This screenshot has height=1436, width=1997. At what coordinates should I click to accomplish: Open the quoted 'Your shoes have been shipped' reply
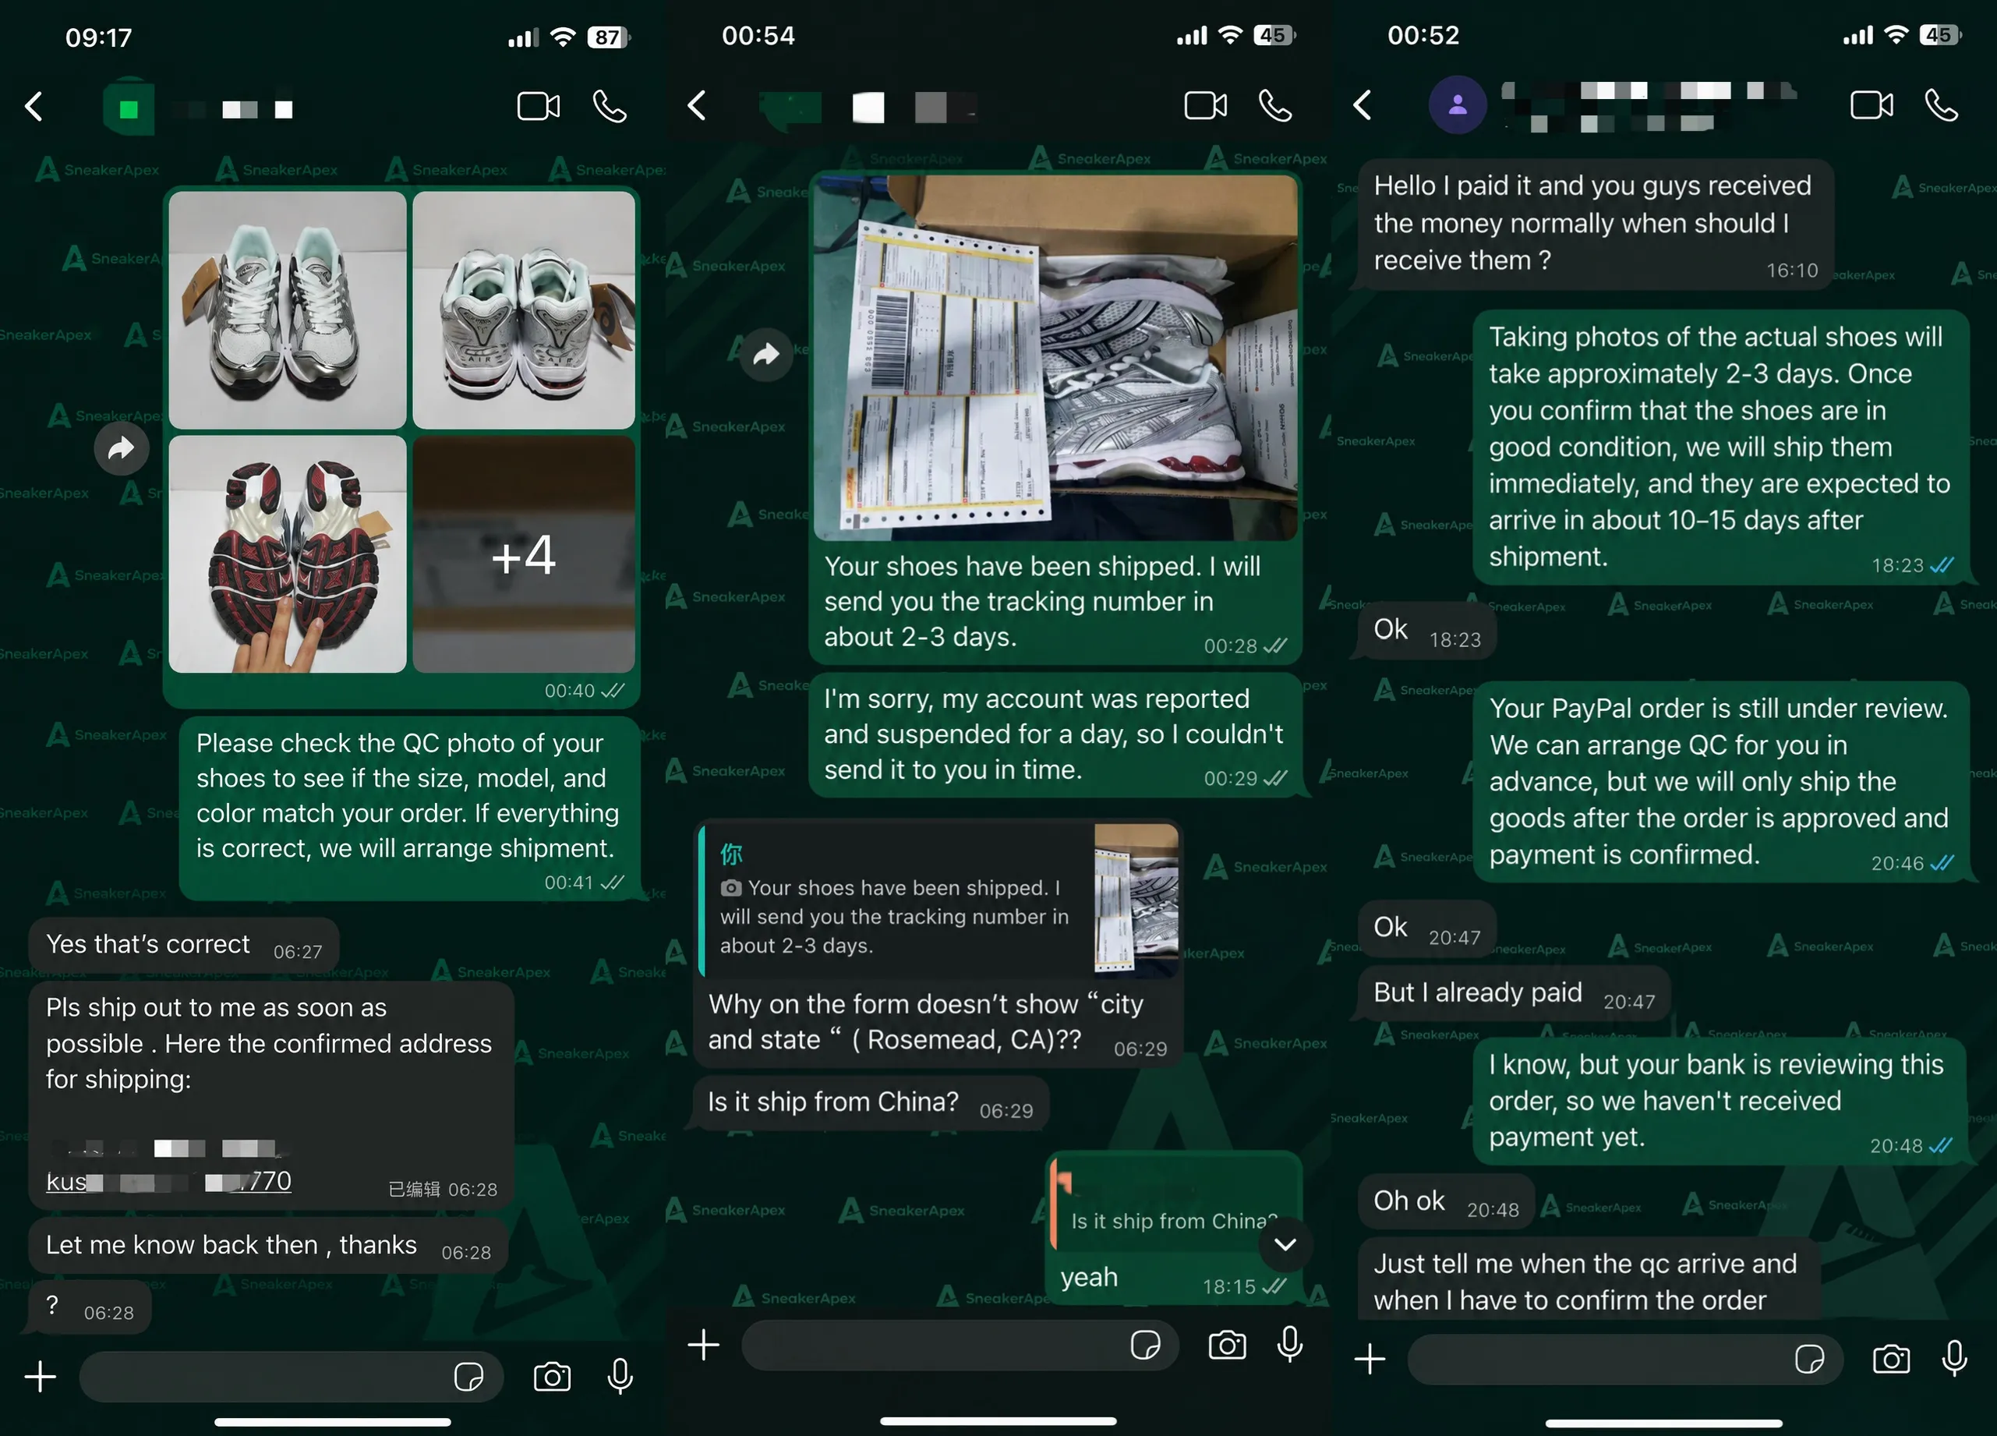click(x=939, y=900)
